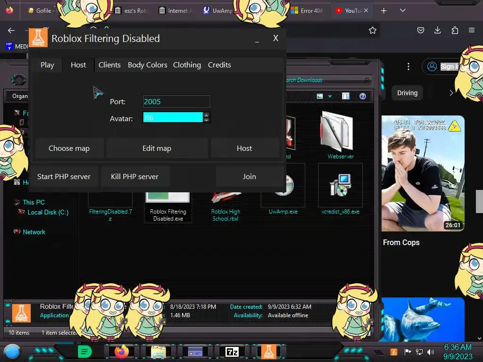
Task: Open the 7z app on the taskbar
Action: (x=232, y=352)
